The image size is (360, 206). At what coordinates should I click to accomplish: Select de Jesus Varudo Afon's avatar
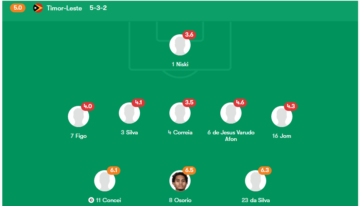coord(231,113)
